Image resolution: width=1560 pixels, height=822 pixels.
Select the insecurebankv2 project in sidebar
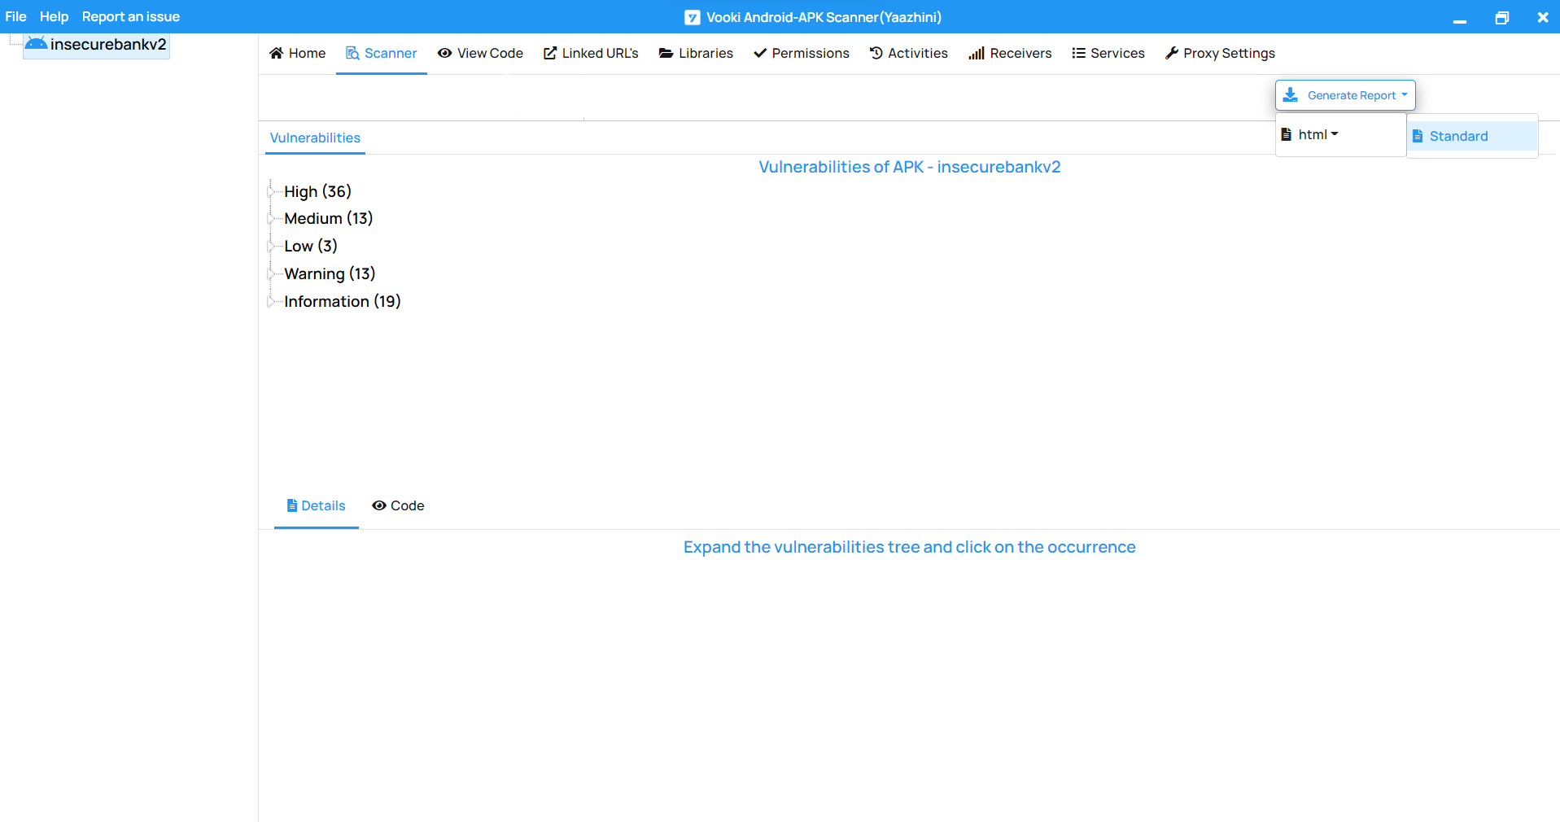point(97,44)
